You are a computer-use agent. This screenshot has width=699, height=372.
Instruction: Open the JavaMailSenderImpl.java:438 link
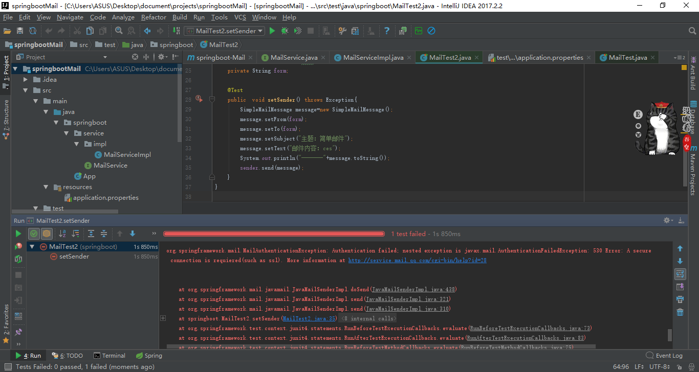click(x=413, y=289)
